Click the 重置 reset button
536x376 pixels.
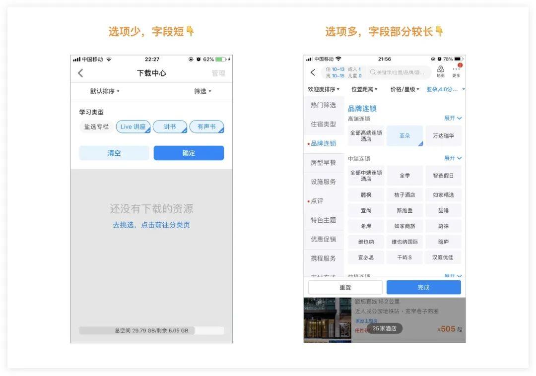[345, 287]
